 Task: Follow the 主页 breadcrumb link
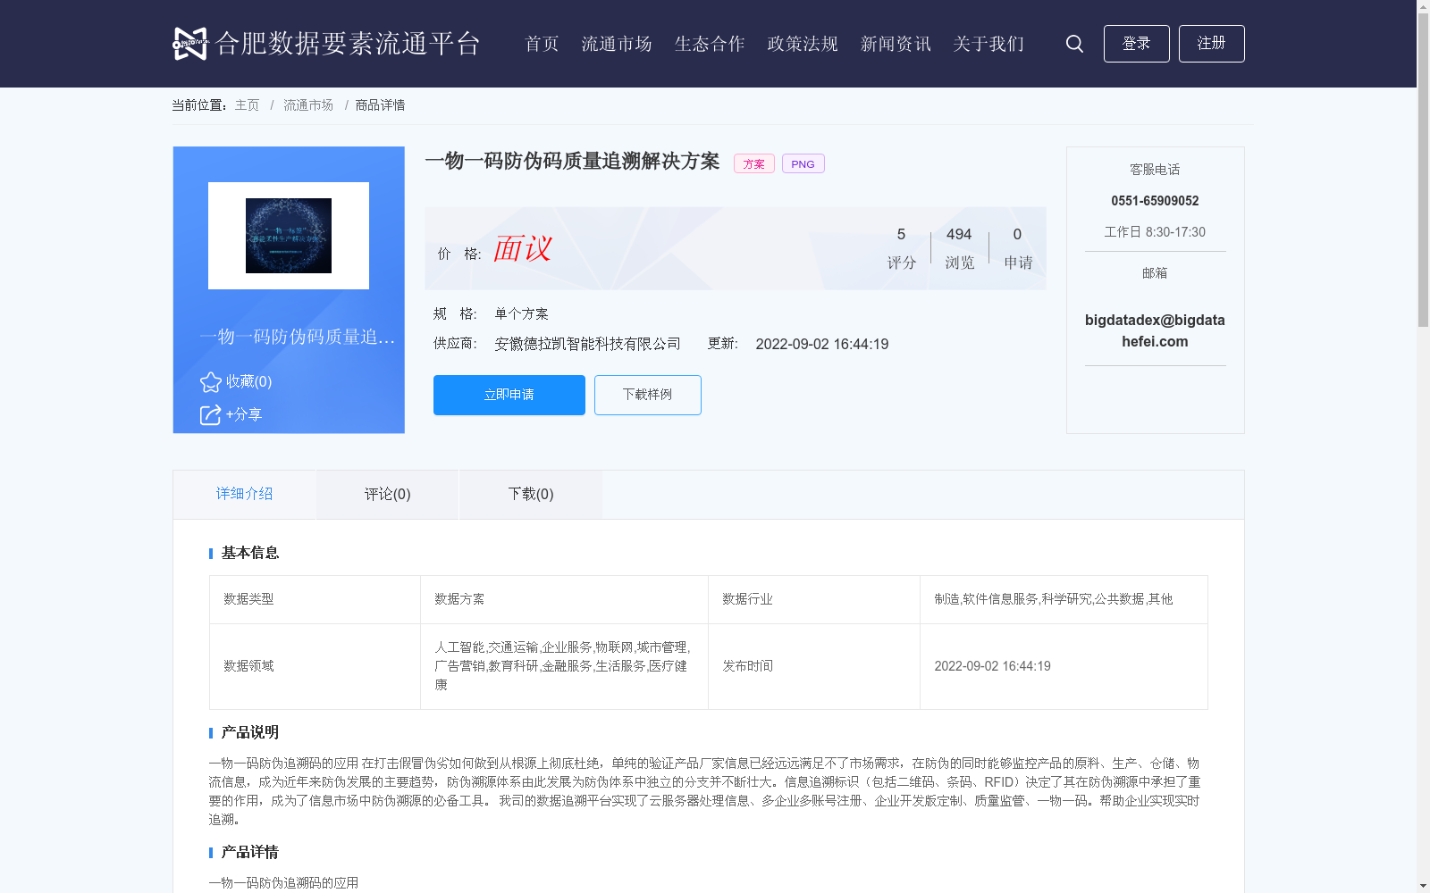click(x=247, y=105)
